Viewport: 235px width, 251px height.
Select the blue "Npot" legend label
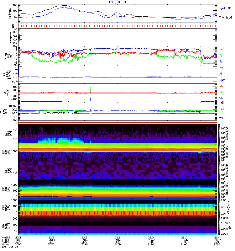click(222, 80)
